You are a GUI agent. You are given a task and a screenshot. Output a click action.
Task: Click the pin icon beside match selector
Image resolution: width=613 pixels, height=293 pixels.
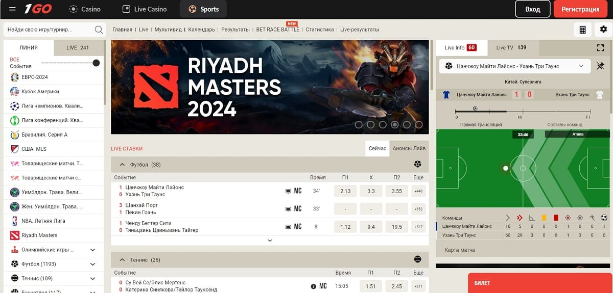(600, 66)
